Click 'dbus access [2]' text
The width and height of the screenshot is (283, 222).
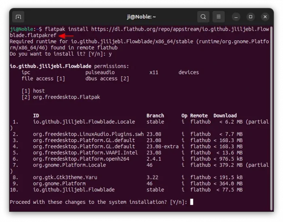(107, 79)
